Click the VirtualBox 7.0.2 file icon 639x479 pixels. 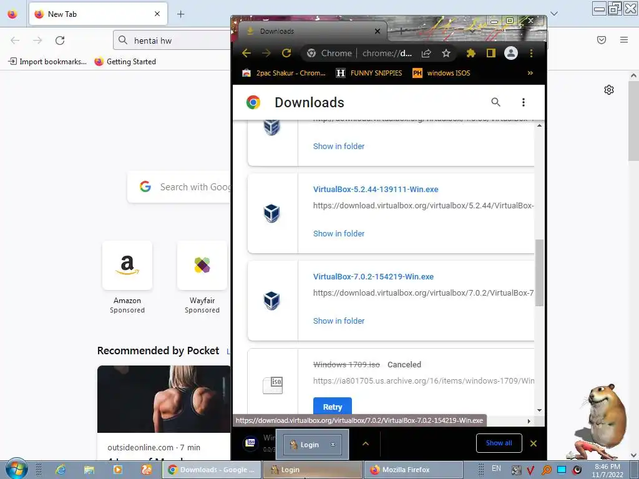[x=272, y=301]
